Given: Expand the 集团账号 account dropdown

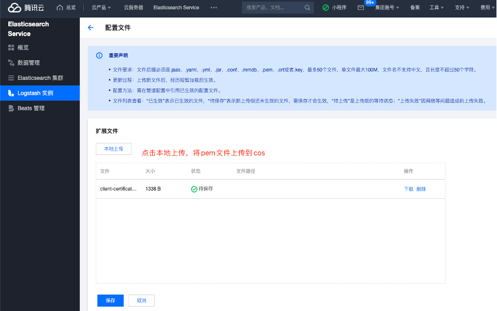Looking at the screenshot, I should tap(387, 8).
